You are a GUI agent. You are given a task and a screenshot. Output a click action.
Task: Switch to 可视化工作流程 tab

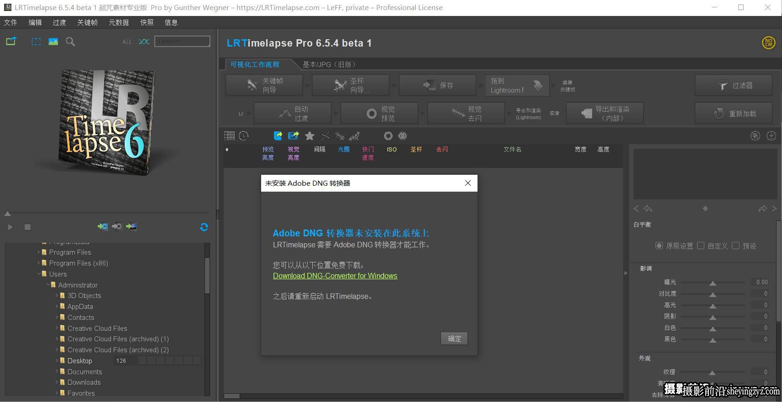(x=255, y=64)
